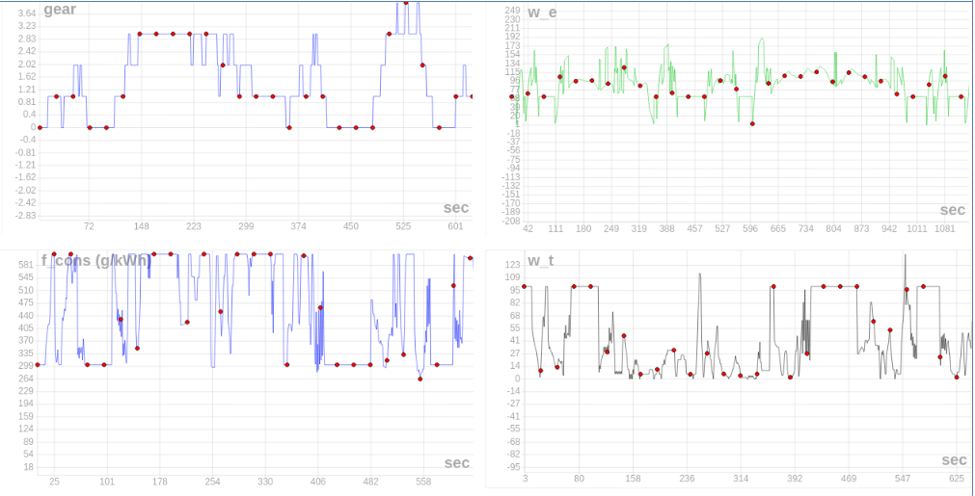Click x-axis tick 236 in w_t chart
975x496 pixels.
click(x=687, y=479)
